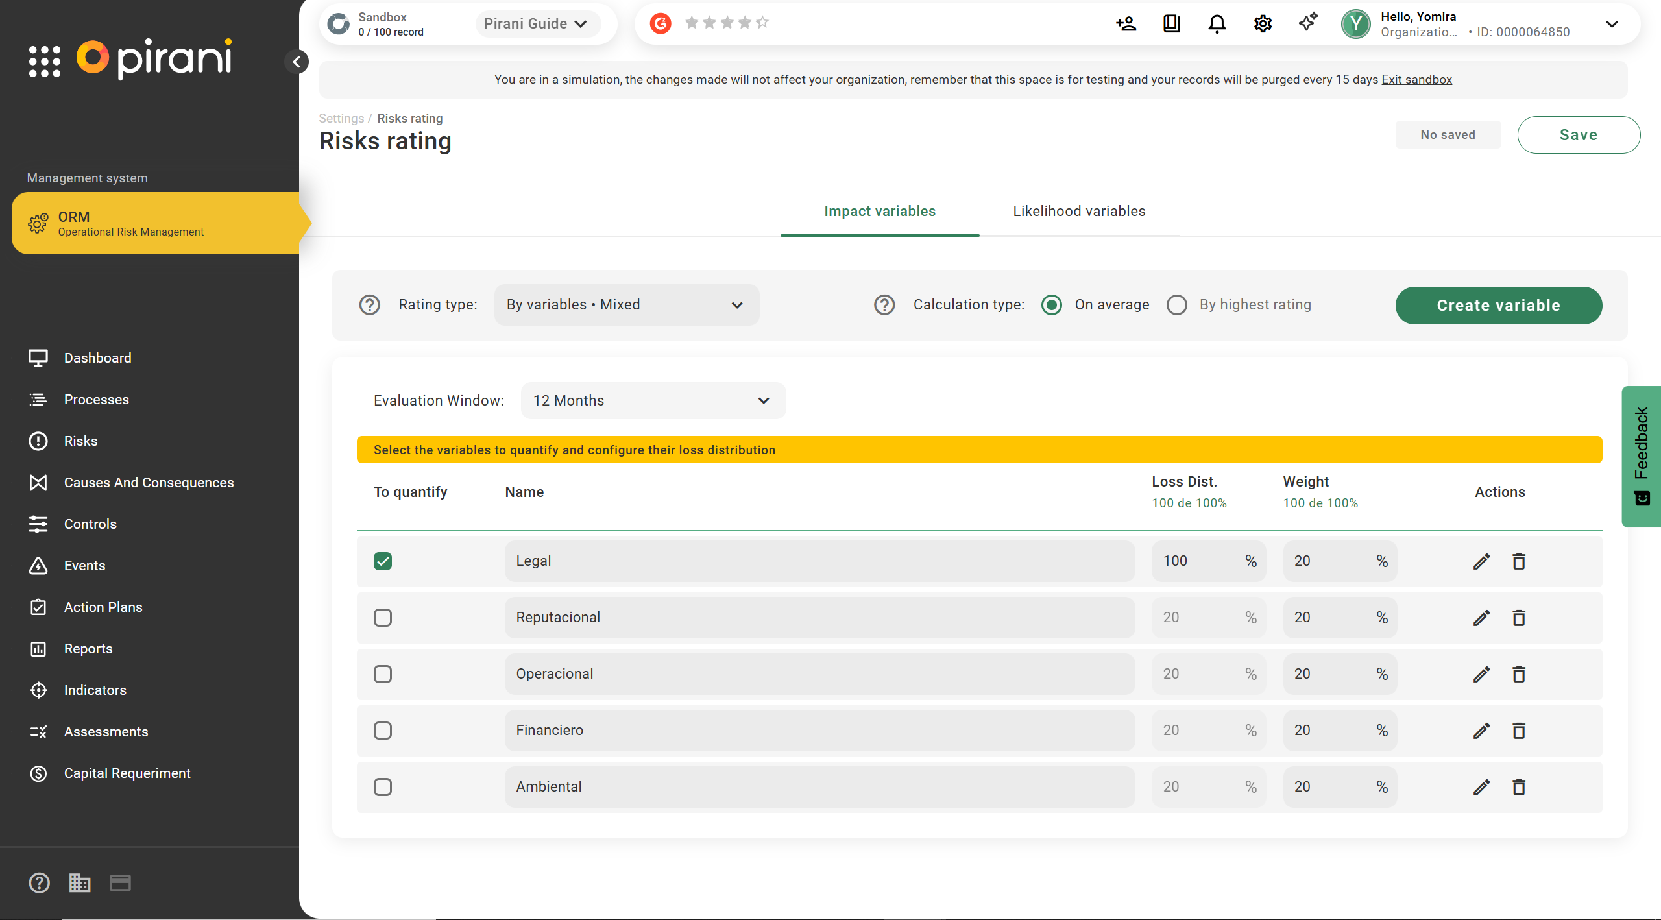Delete the Ambiental variable
This screenshot has height=920, width=1661.
[1519, 787]
